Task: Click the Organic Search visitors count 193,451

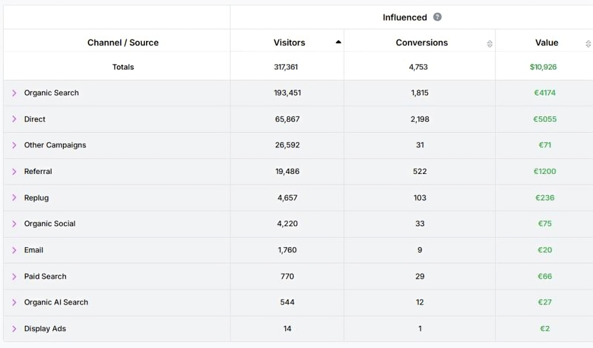Action: [287, 93]
